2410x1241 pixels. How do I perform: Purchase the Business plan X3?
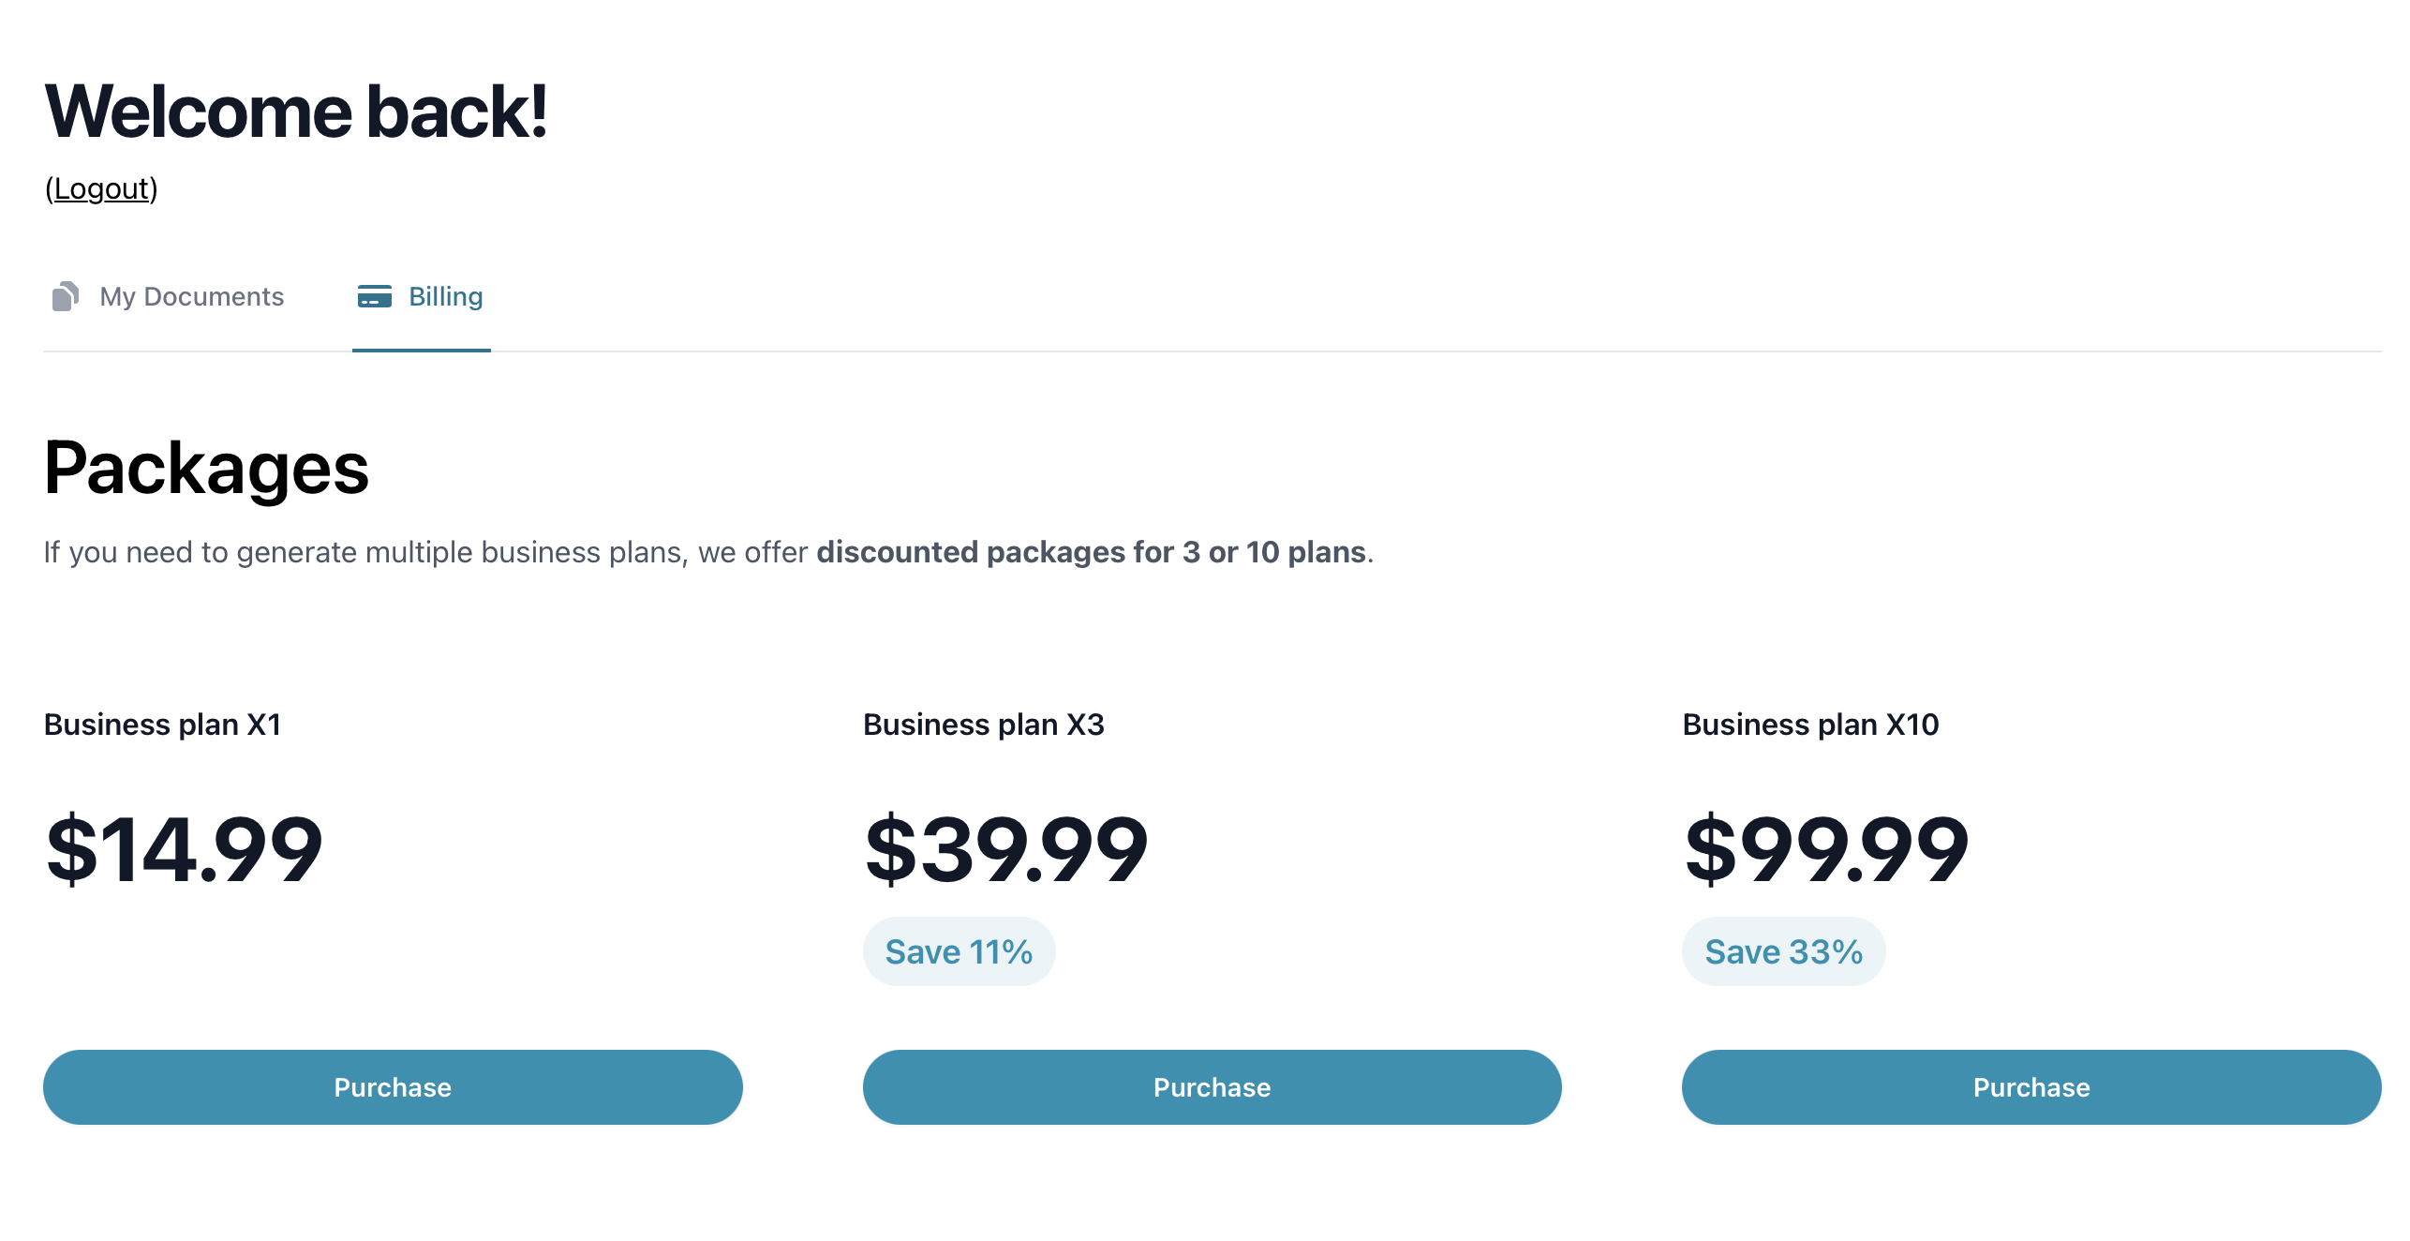coord(1211,1087)
